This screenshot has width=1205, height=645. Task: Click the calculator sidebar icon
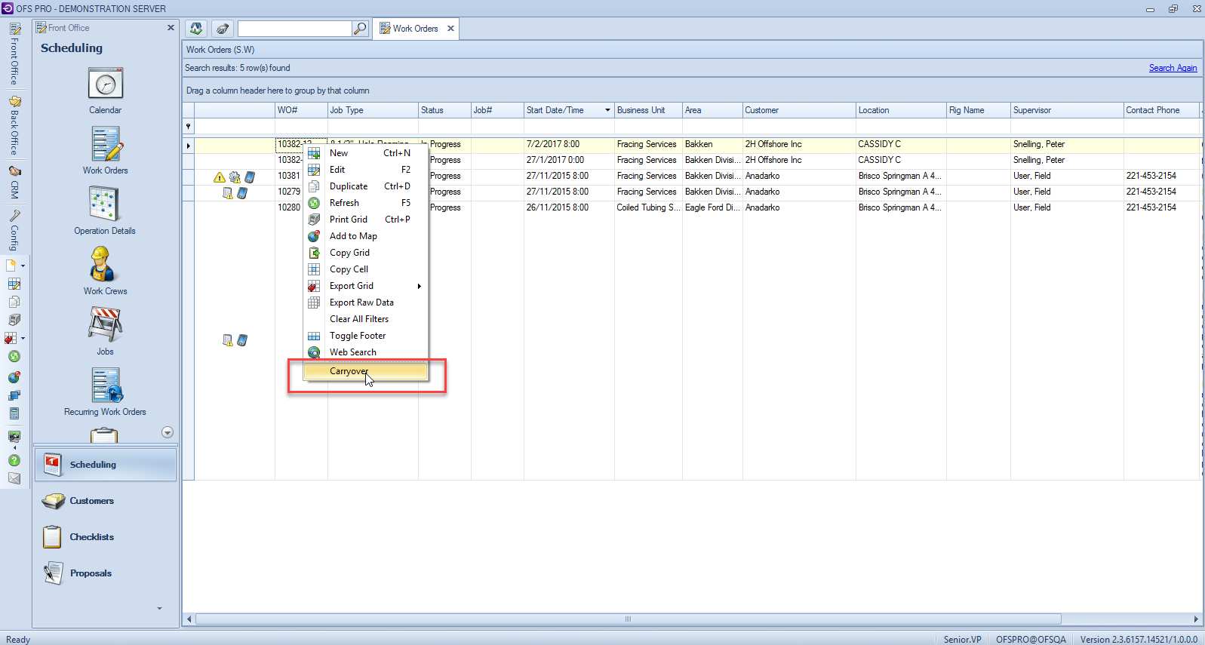14,413
